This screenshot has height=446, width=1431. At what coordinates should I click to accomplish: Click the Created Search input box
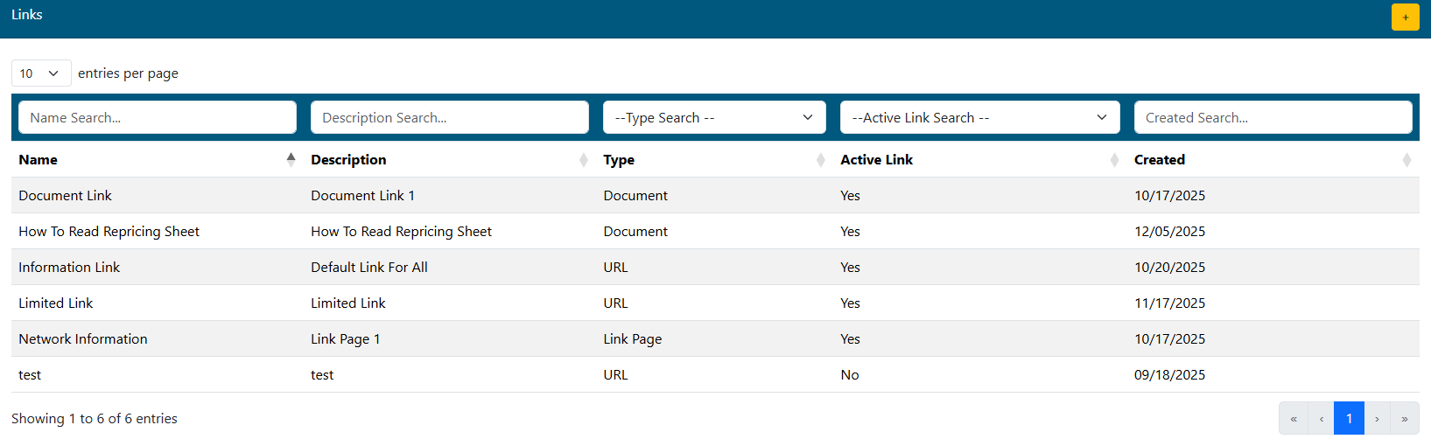click(1272, 118)
